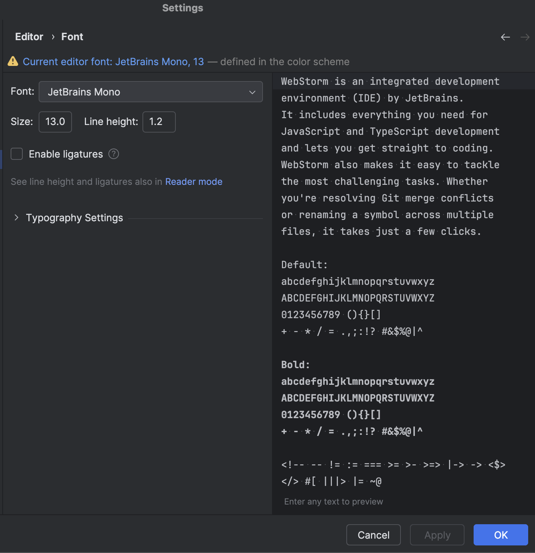Dismiss the dialog with Cancel

[x=373, y=535]
